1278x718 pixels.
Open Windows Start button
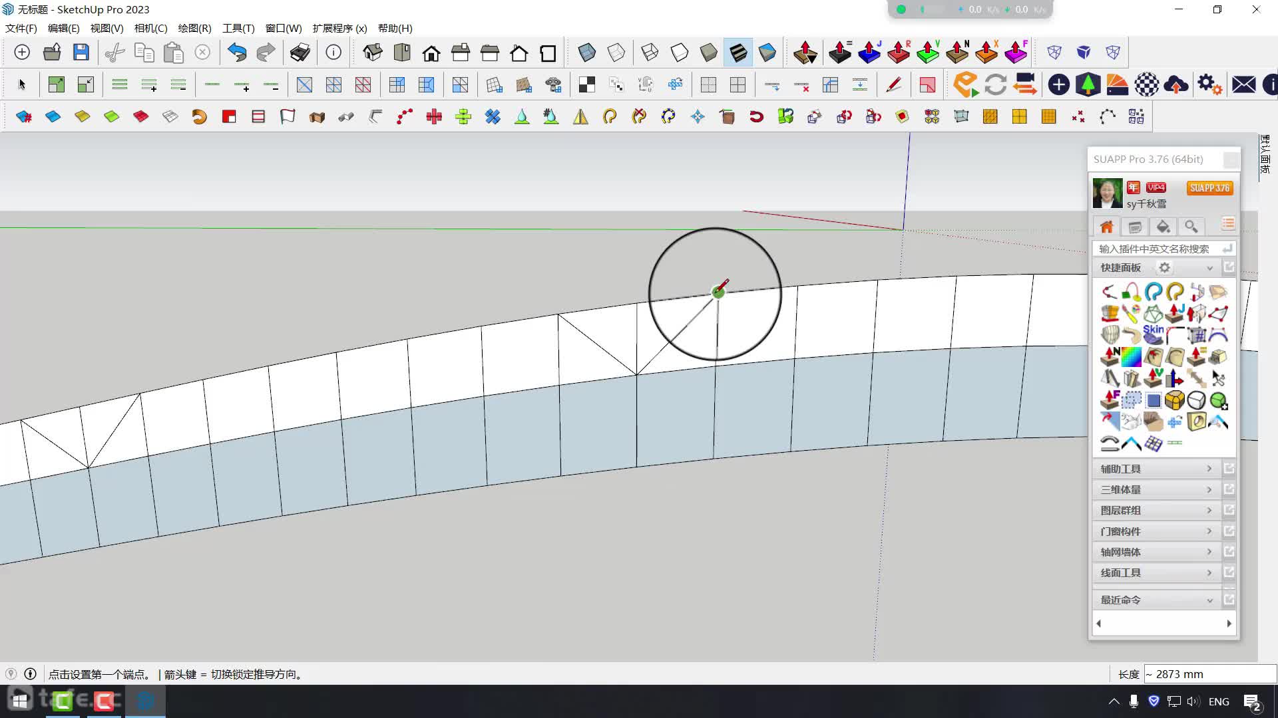coord(20,701)
